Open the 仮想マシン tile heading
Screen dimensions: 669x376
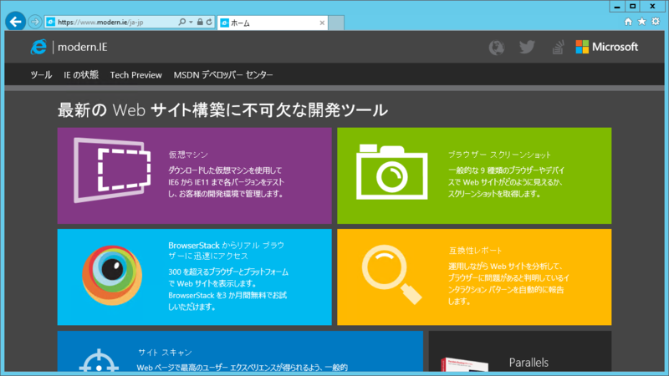click(188, 155)
